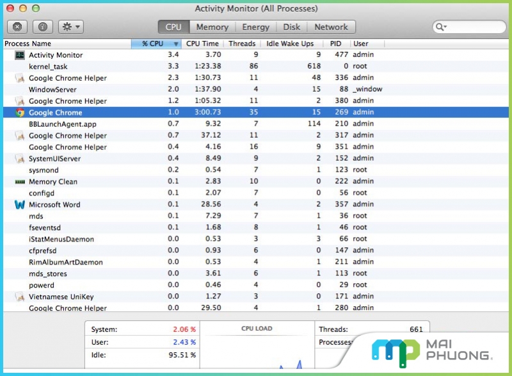Select the kernel_task row

(x=256, y=67)
